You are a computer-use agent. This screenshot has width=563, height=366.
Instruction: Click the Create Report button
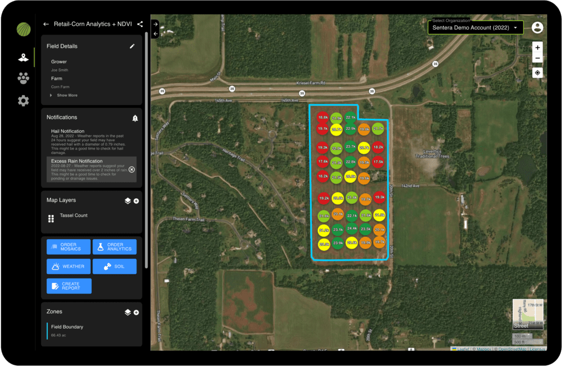tap(68, 286)
